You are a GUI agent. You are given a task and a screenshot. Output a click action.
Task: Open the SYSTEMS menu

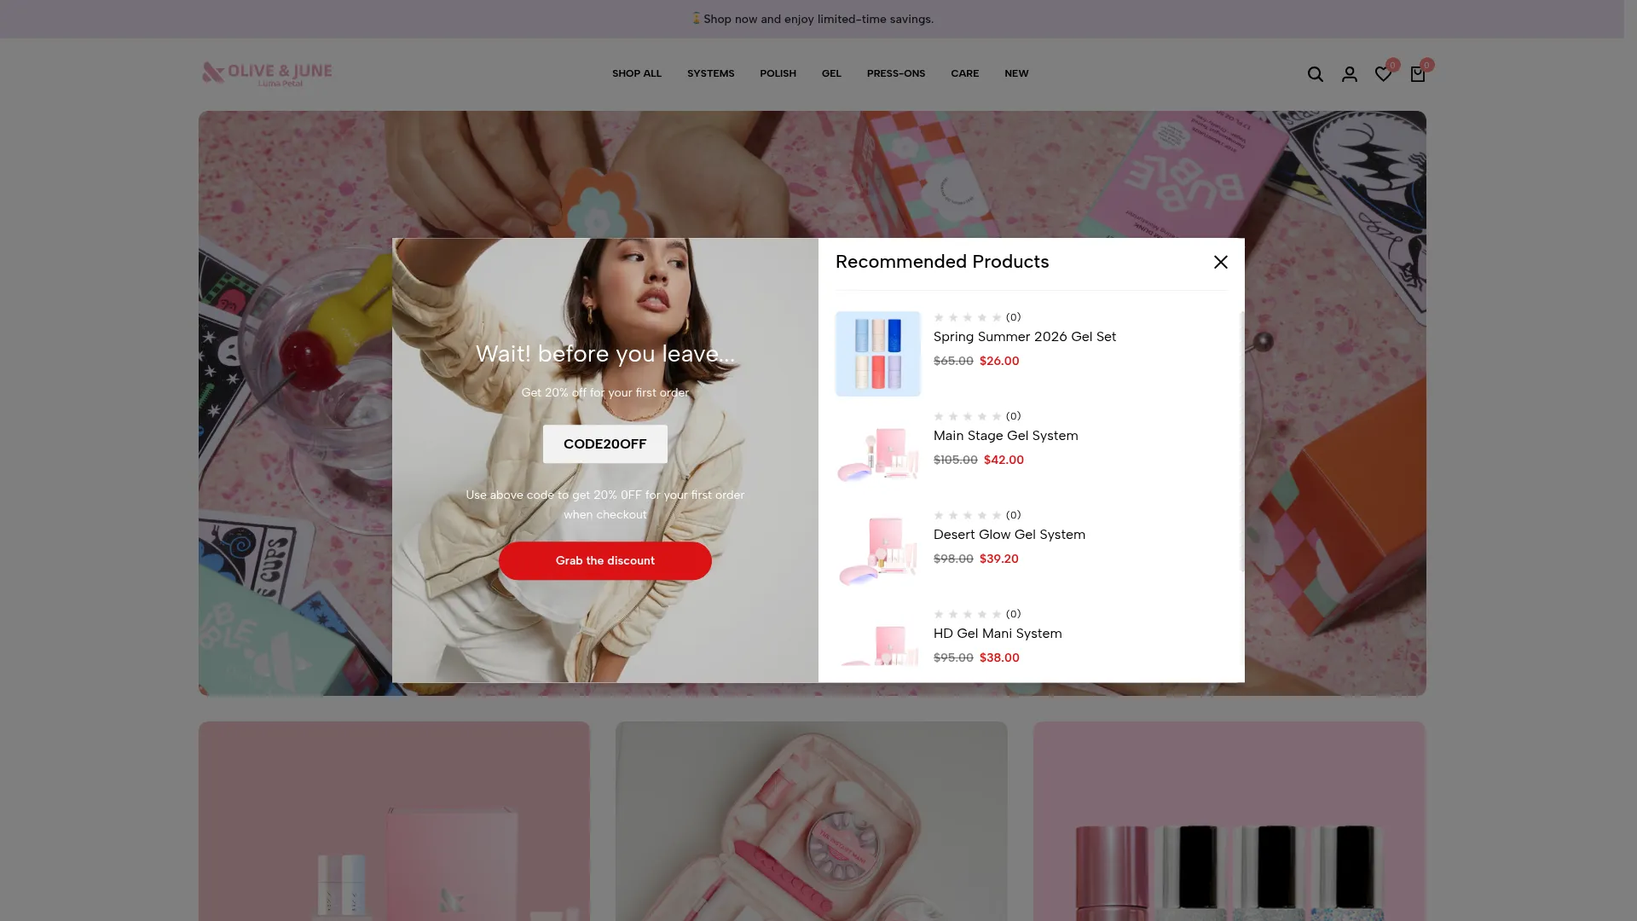pyautogui.click(x=711, y=73)
